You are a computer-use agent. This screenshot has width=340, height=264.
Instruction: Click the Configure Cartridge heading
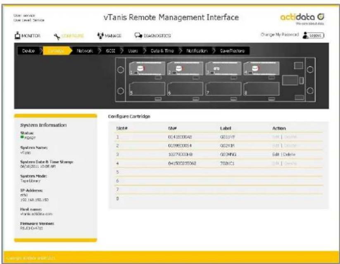(x=129, y=116)
